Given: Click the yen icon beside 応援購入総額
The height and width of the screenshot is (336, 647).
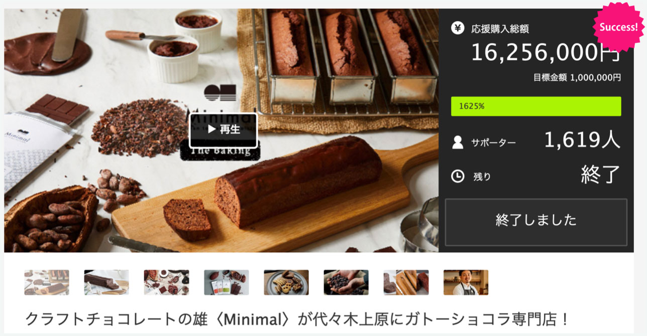Looking at the screenshot, I should [x=458, y=28].
